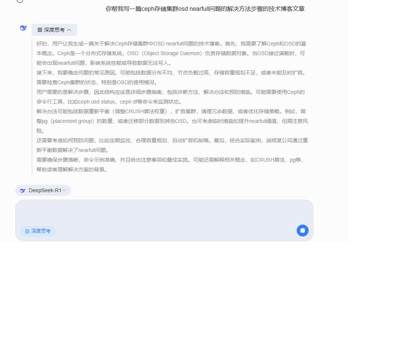Click the circular icon at the top left
Screen dimensions: 410x343
[x=20, y=1]
